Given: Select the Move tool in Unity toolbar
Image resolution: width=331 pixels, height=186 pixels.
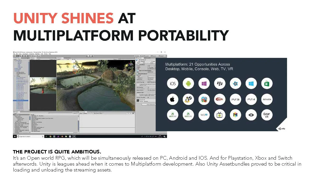Looking at the screenshot, I should point(17,56).
